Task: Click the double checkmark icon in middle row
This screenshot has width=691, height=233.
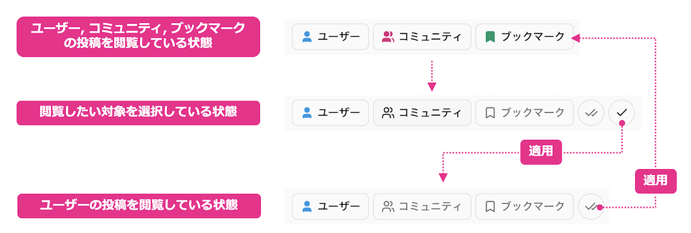Action: tap(591, 113)
